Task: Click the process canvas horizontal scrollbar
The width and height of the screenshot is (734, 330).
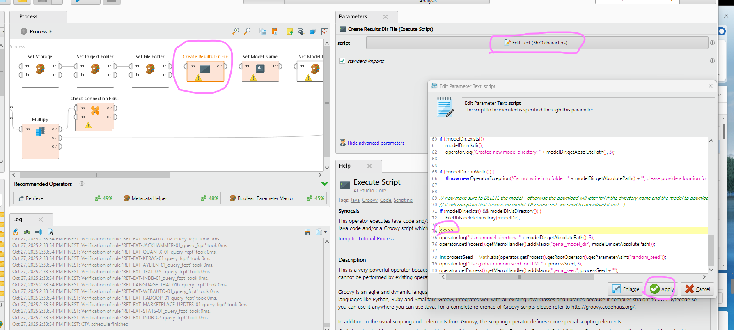Action: point(95,175)
